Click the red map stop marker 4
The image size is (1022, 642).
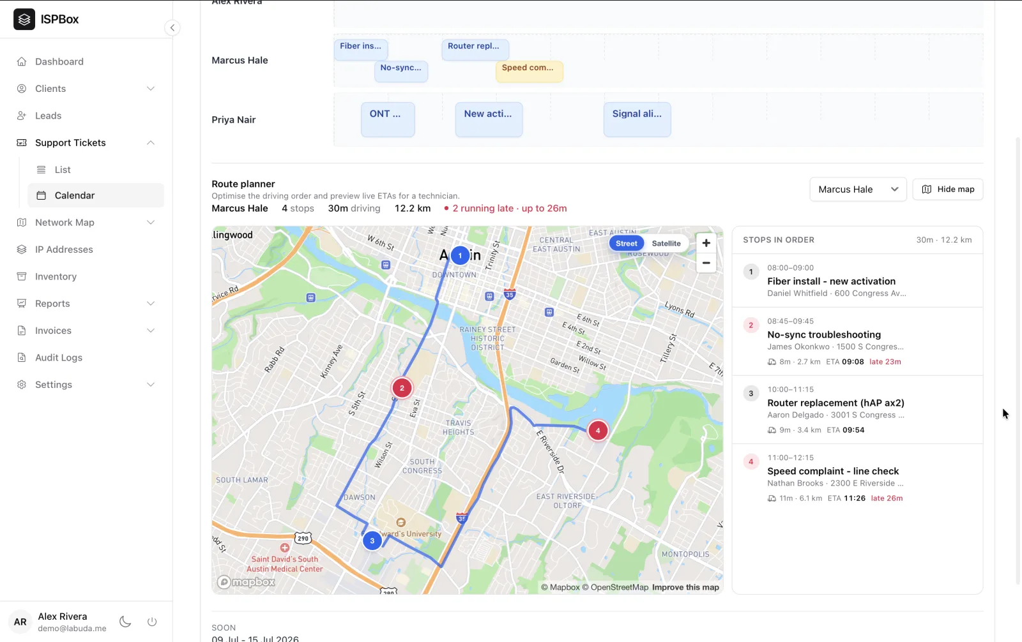click(x=598, y=430)
